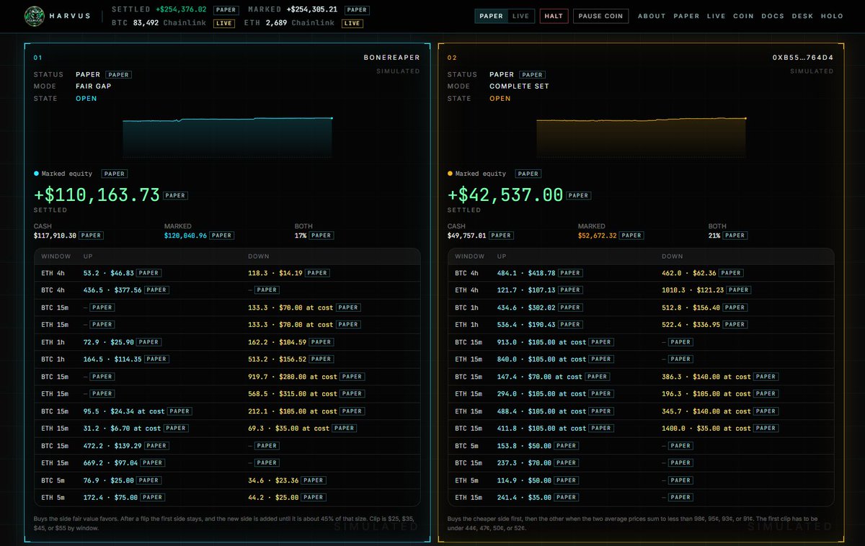
Task: Select cell 95.5 · $24.34 at cost
Action: tap(124, 411)
